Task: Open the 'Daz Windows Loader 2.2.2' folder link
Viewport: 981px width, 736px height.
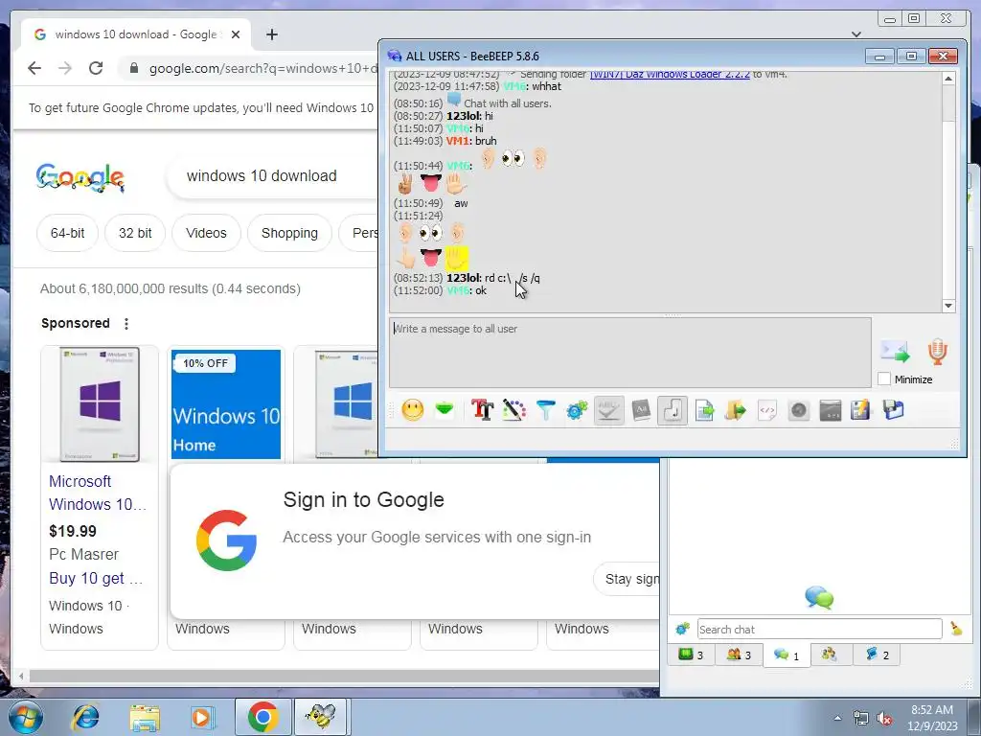Action: 670,74
